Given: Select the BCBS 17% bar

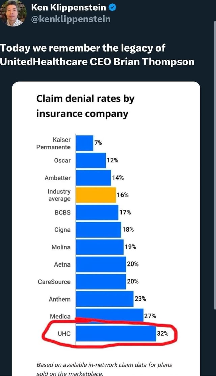Looking at the screenshot, I should pos(97,212).
